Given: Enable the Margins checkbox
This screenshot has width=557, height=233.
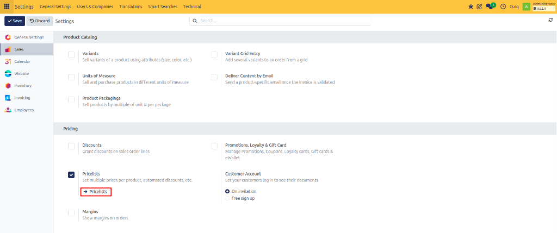Looking at the screenshot, I should tap(71, 212).
